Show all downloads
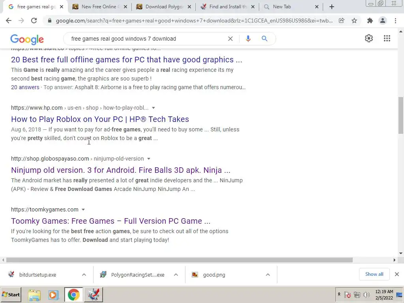404x303 pixels. (374, 274)
